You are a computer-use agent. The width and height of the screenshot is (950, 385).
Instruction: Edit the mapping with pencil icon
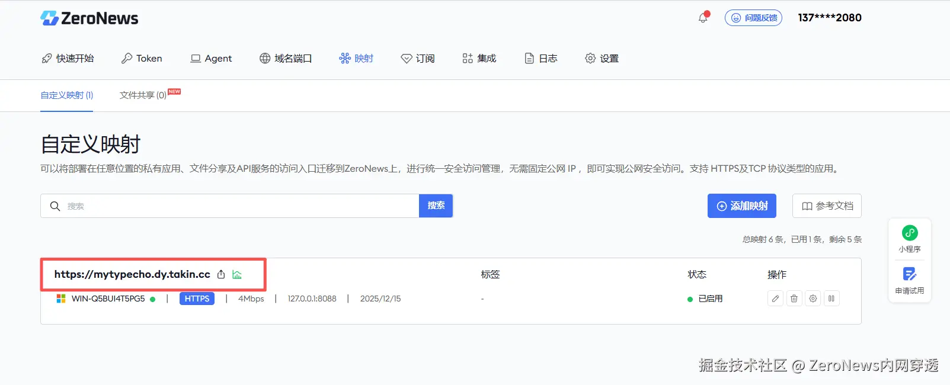775,299
